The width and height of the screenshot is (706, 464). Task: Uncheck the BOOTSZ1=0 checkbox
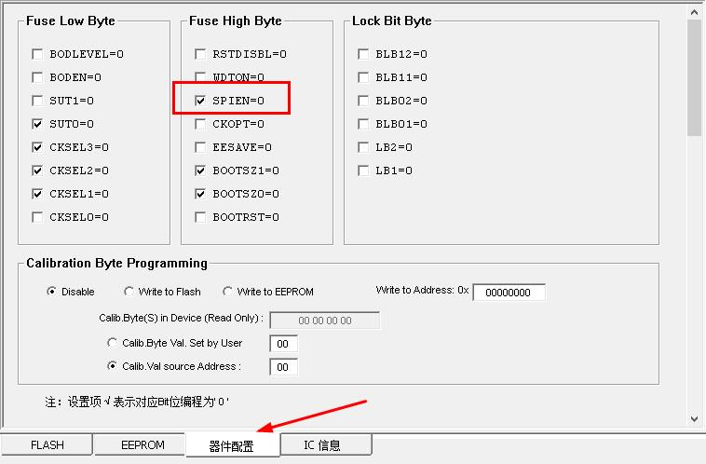pyautogui.click(x=201, y=171)
